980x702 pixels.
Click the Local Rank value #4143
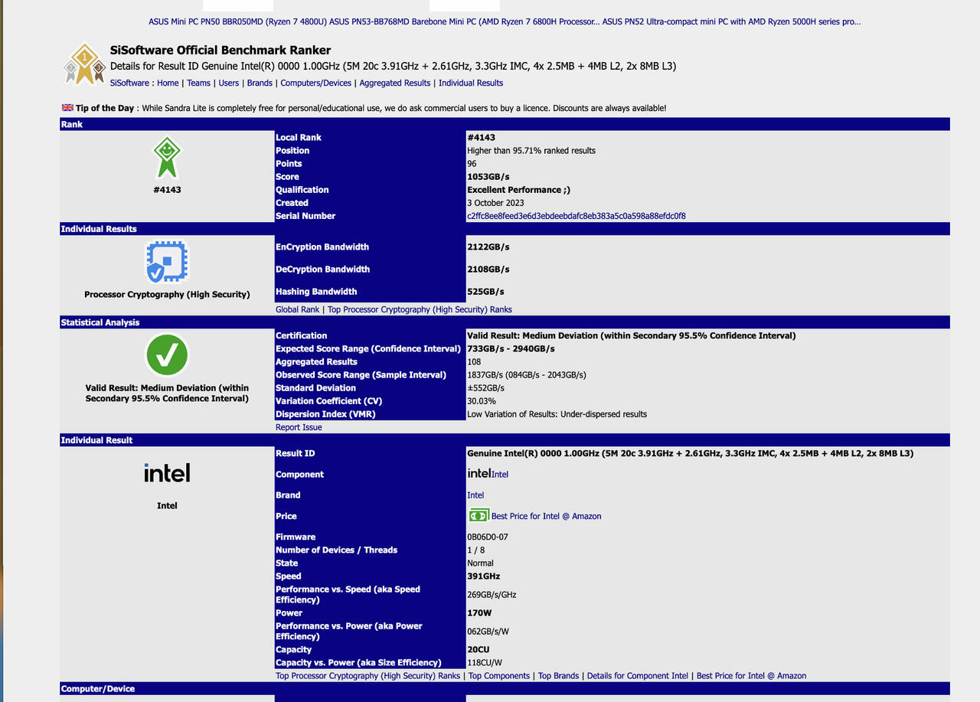[x=481, y=138]
